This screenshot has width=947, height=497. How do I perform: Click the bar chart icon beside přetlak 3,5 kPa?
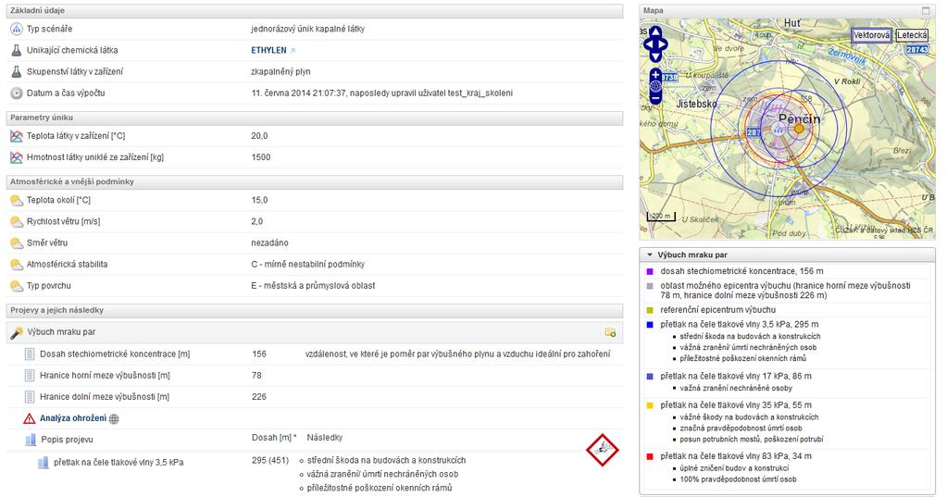point(43,463)
